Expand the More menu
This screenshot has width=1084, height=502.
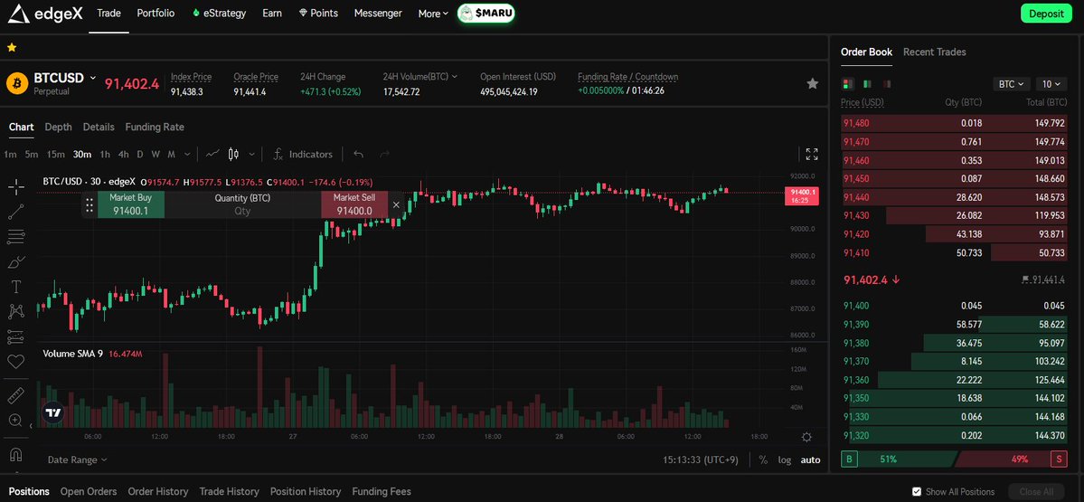click(x=433, y=14)
